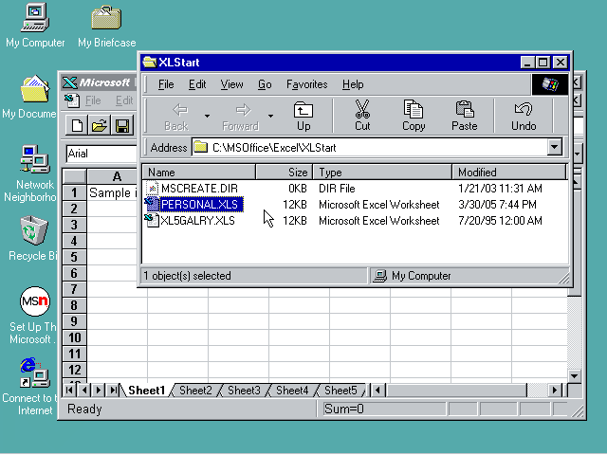This screenshot has height=455, width=607.
Task: Click last sheet tab scroll button
Action: click(x=113, y=390)
